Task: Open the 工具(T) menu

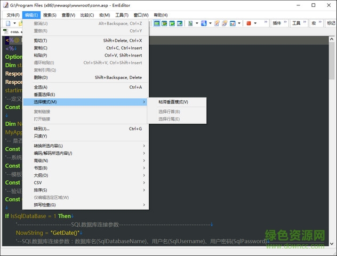Action: point(122,15)
